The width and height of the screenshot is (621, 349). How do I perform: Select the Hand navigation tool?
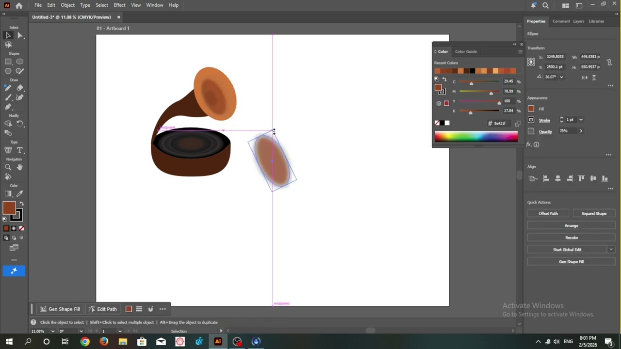20,167
